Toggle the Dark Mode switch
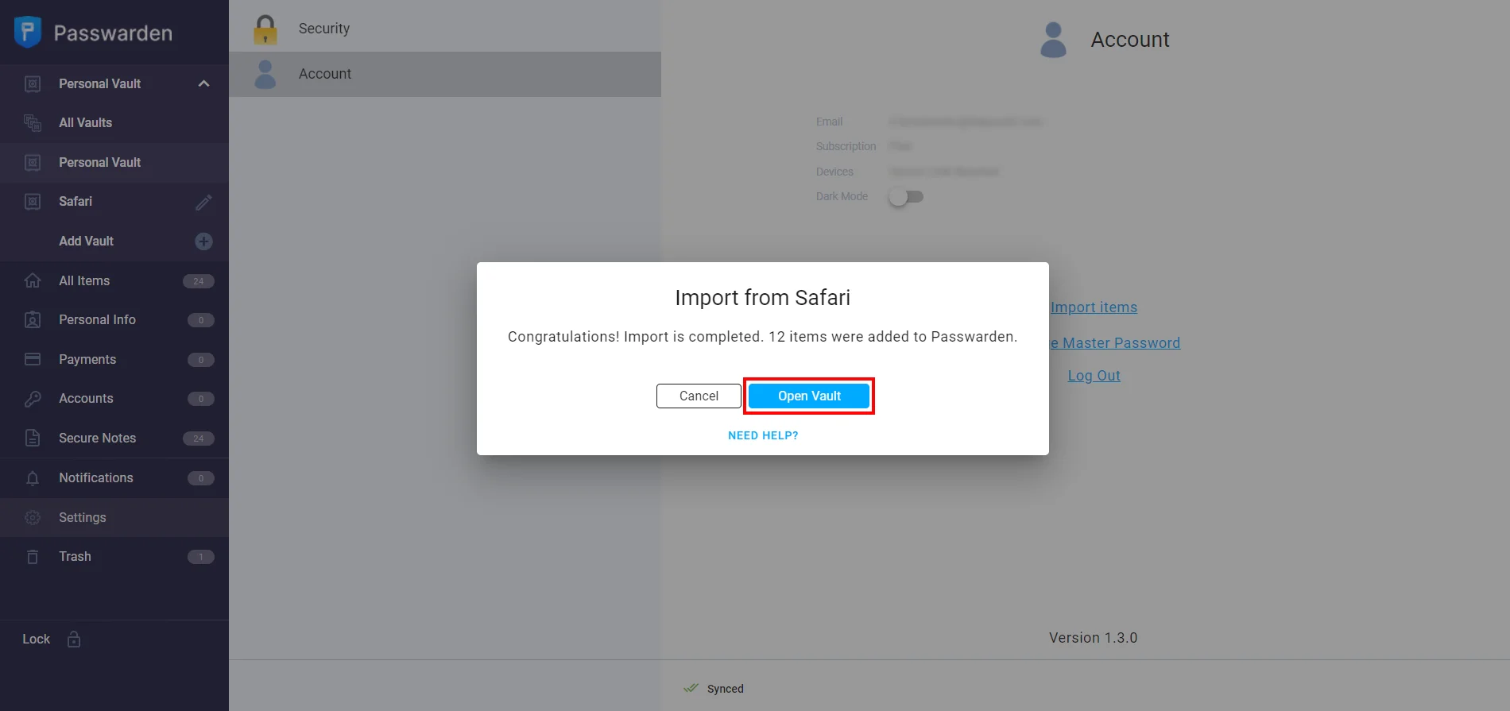The height and width of the screenshot is (711, 1510). tap(906, 197)
